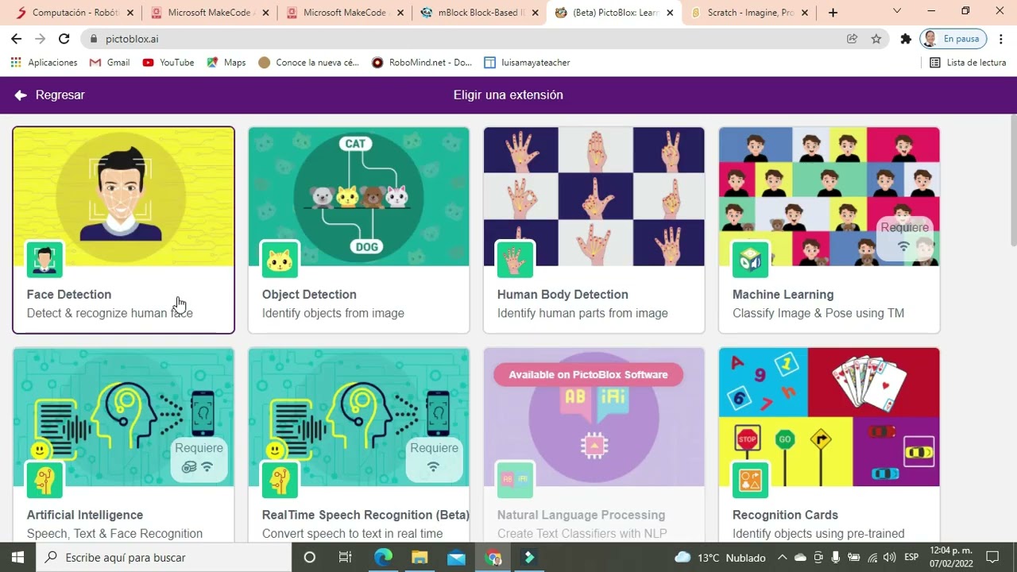The image size is (1017, 572).
Task: Share this page using the share icon
Action: pos(853,39)
